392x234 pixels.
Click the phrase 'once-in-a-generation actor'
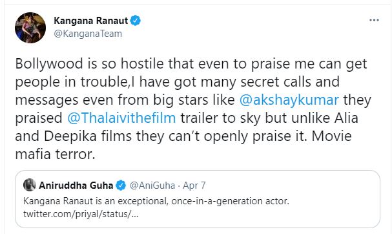pyautogui.click(x=230, y=201)
